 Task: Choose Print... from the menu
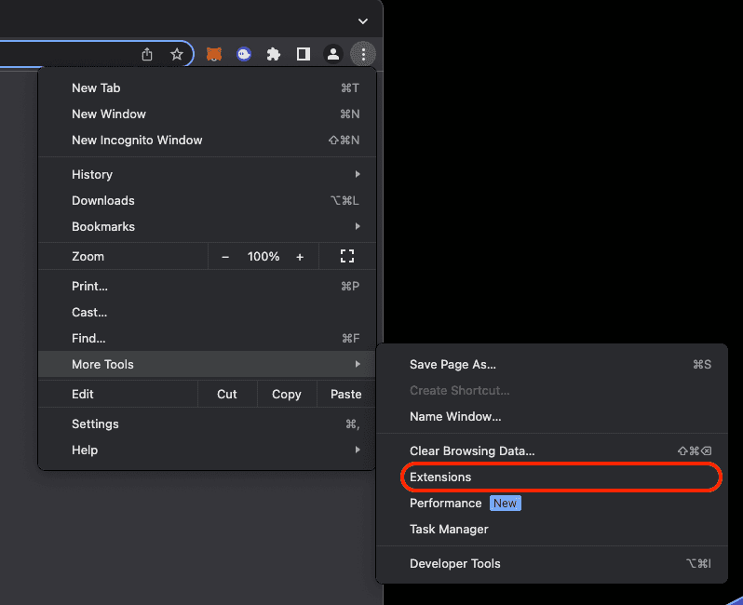click(207, 286)
